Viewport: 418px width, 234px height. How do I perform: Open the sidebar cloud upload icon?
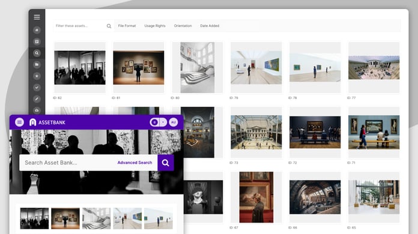pos(37,110)
